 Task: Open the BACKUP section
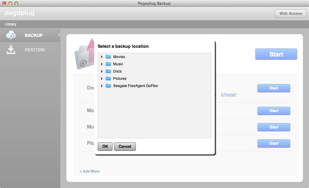pyautogui.click(x=30, y=35)
